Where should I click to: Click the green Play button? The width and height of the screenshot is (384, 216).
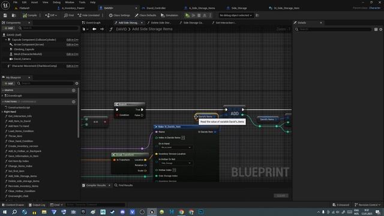(187, 16)
